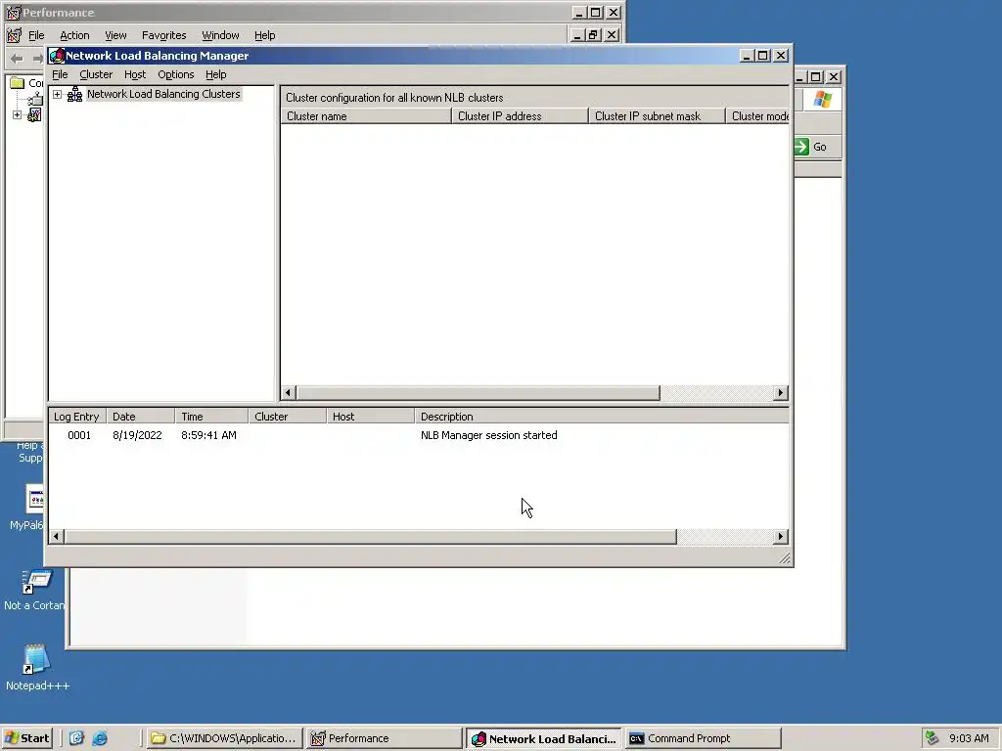The height and width of the screenshot is (751, 1002).
Task: Select the Network Load Balancing Clusters tree icon
Action: (x=74, y=95)
